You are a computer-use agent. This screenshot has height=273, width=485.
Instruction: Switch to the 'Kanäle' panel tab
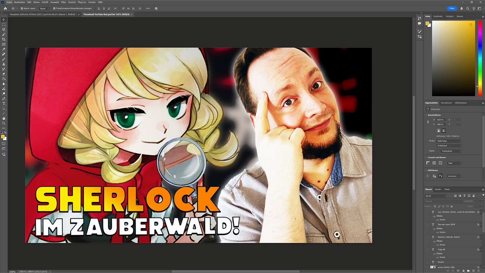(x=438, y=189)
